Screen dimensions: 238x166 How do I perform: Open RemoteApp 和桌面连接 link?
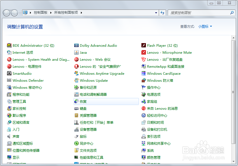(x=165, y=66)
